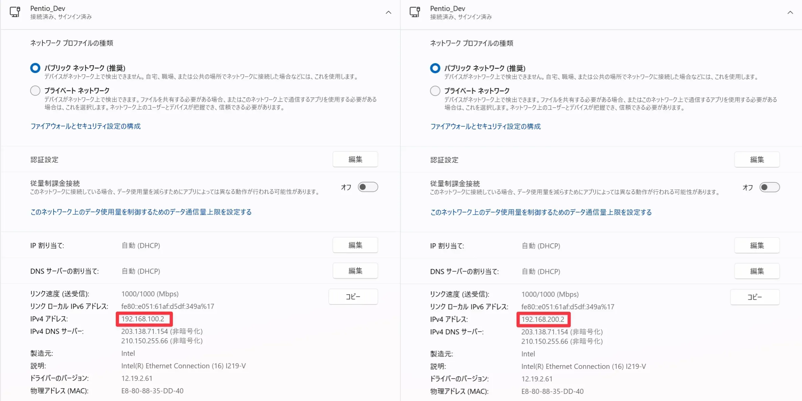Edit authentication settings in left panel
The image size is (802, 401).
tap(355, 159)
